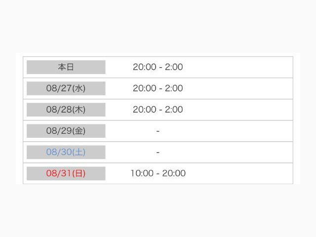
Task: Click the 本日 date label
Action: pyautogui.click(x=66, y=67)
